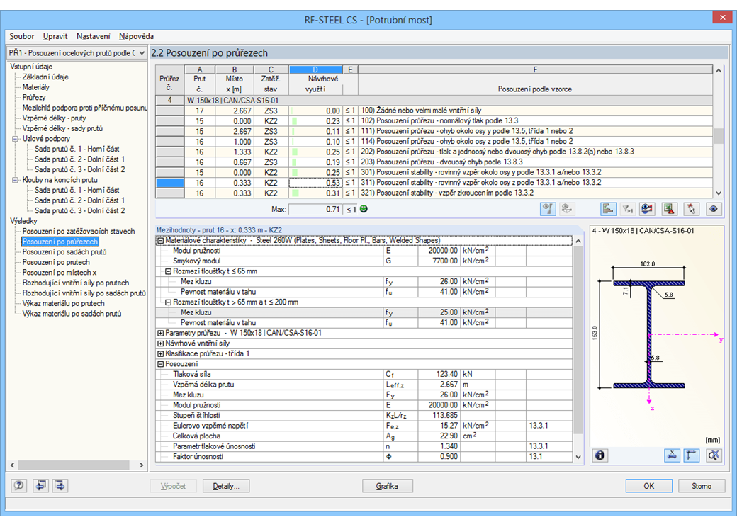Image resolution: width=737 pixels, height=527 pixels.
Task: Expand the Parametry průřezu section
Action: (160, 333)
